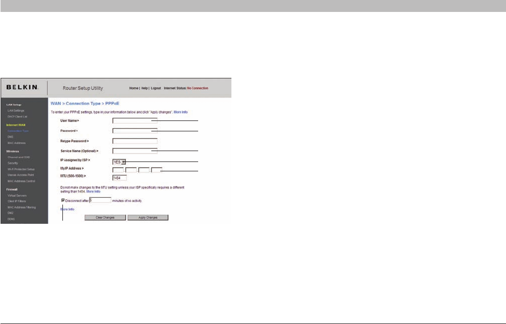Open Use as Access Point page

[21, 175]
